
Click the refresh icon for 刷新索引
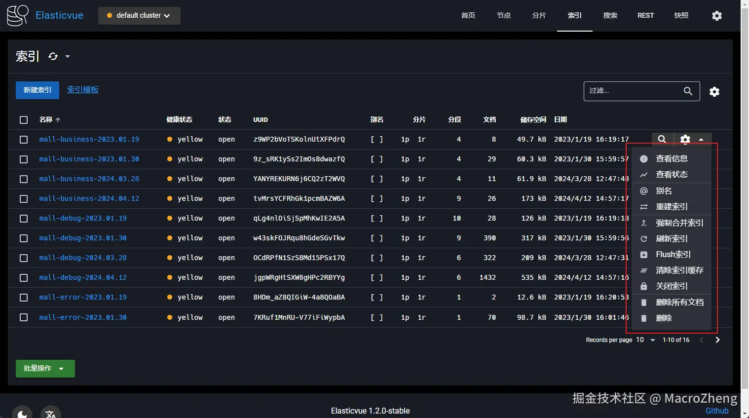[x=644, y=239]
